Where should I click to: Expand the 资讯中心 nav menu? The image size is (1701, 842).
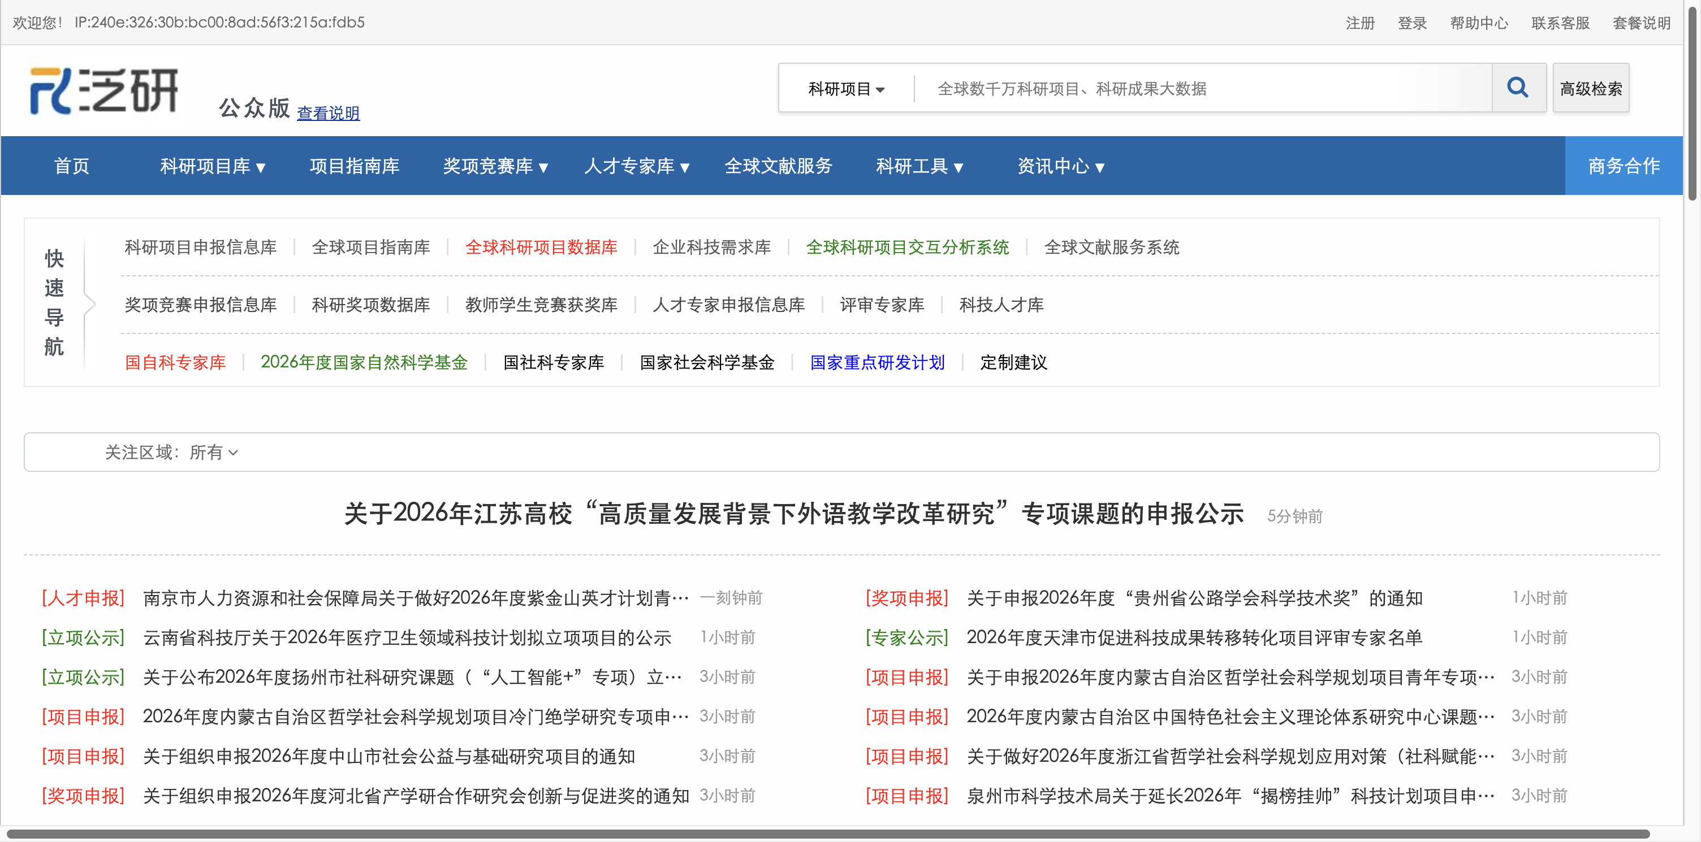tap(1060, 166)
